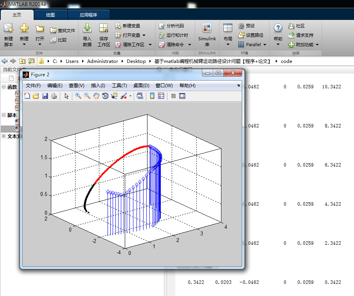Image resolution: width=354 pixels, height=296 pixels.
Task: Click Open File icon in Figure 2 toolbar
Action: coord(36,96)
